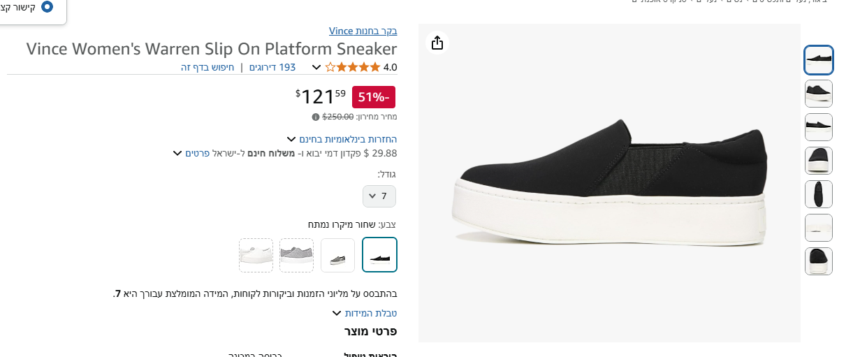The height and width of the screenshot is (357, 860).
Task: Click search on this page link
Action: coord(207,67)
